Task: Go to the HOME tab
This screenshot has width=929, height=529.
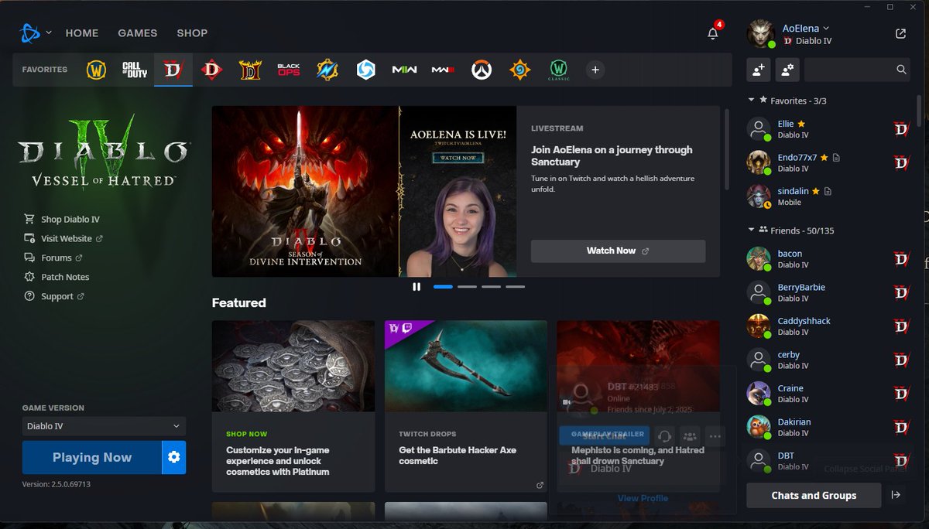Action: click(x=82, y=33)
